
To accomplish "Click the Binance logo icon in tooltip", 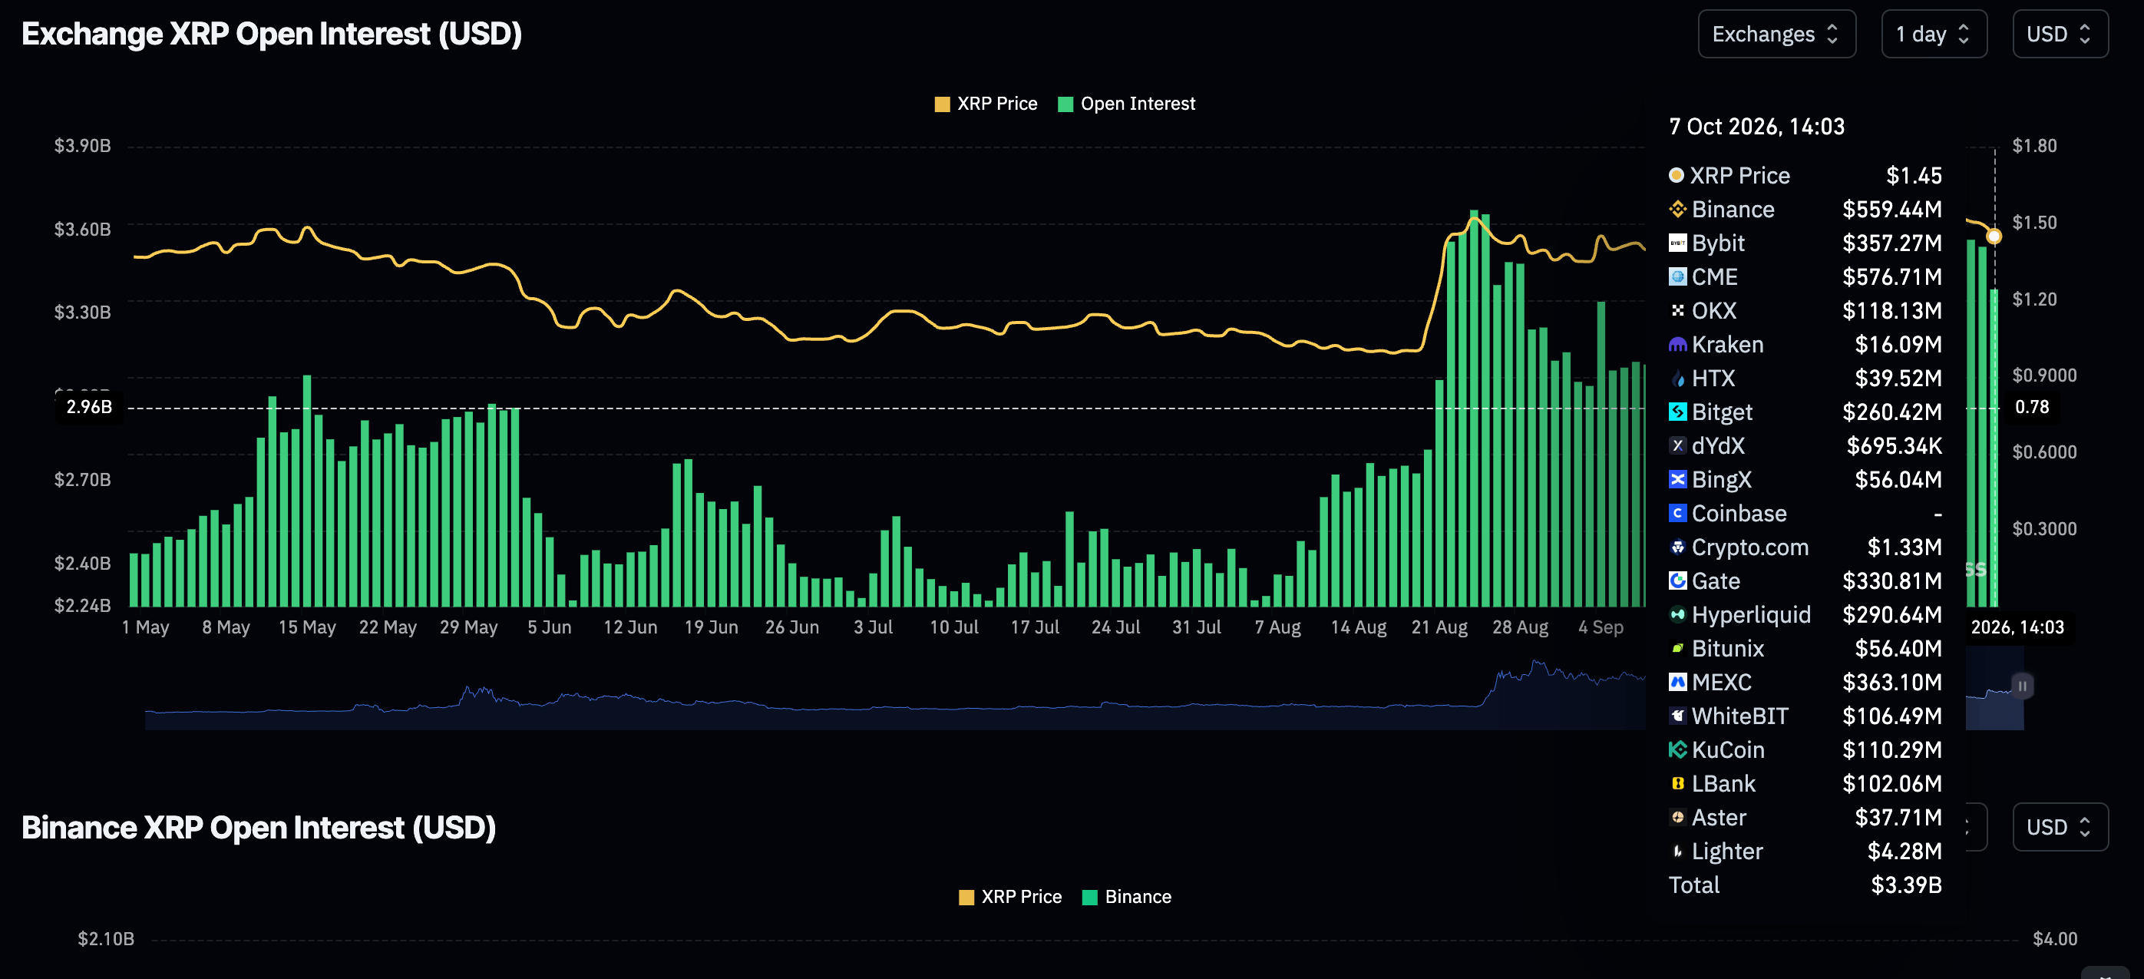I will pos(1677,209).
